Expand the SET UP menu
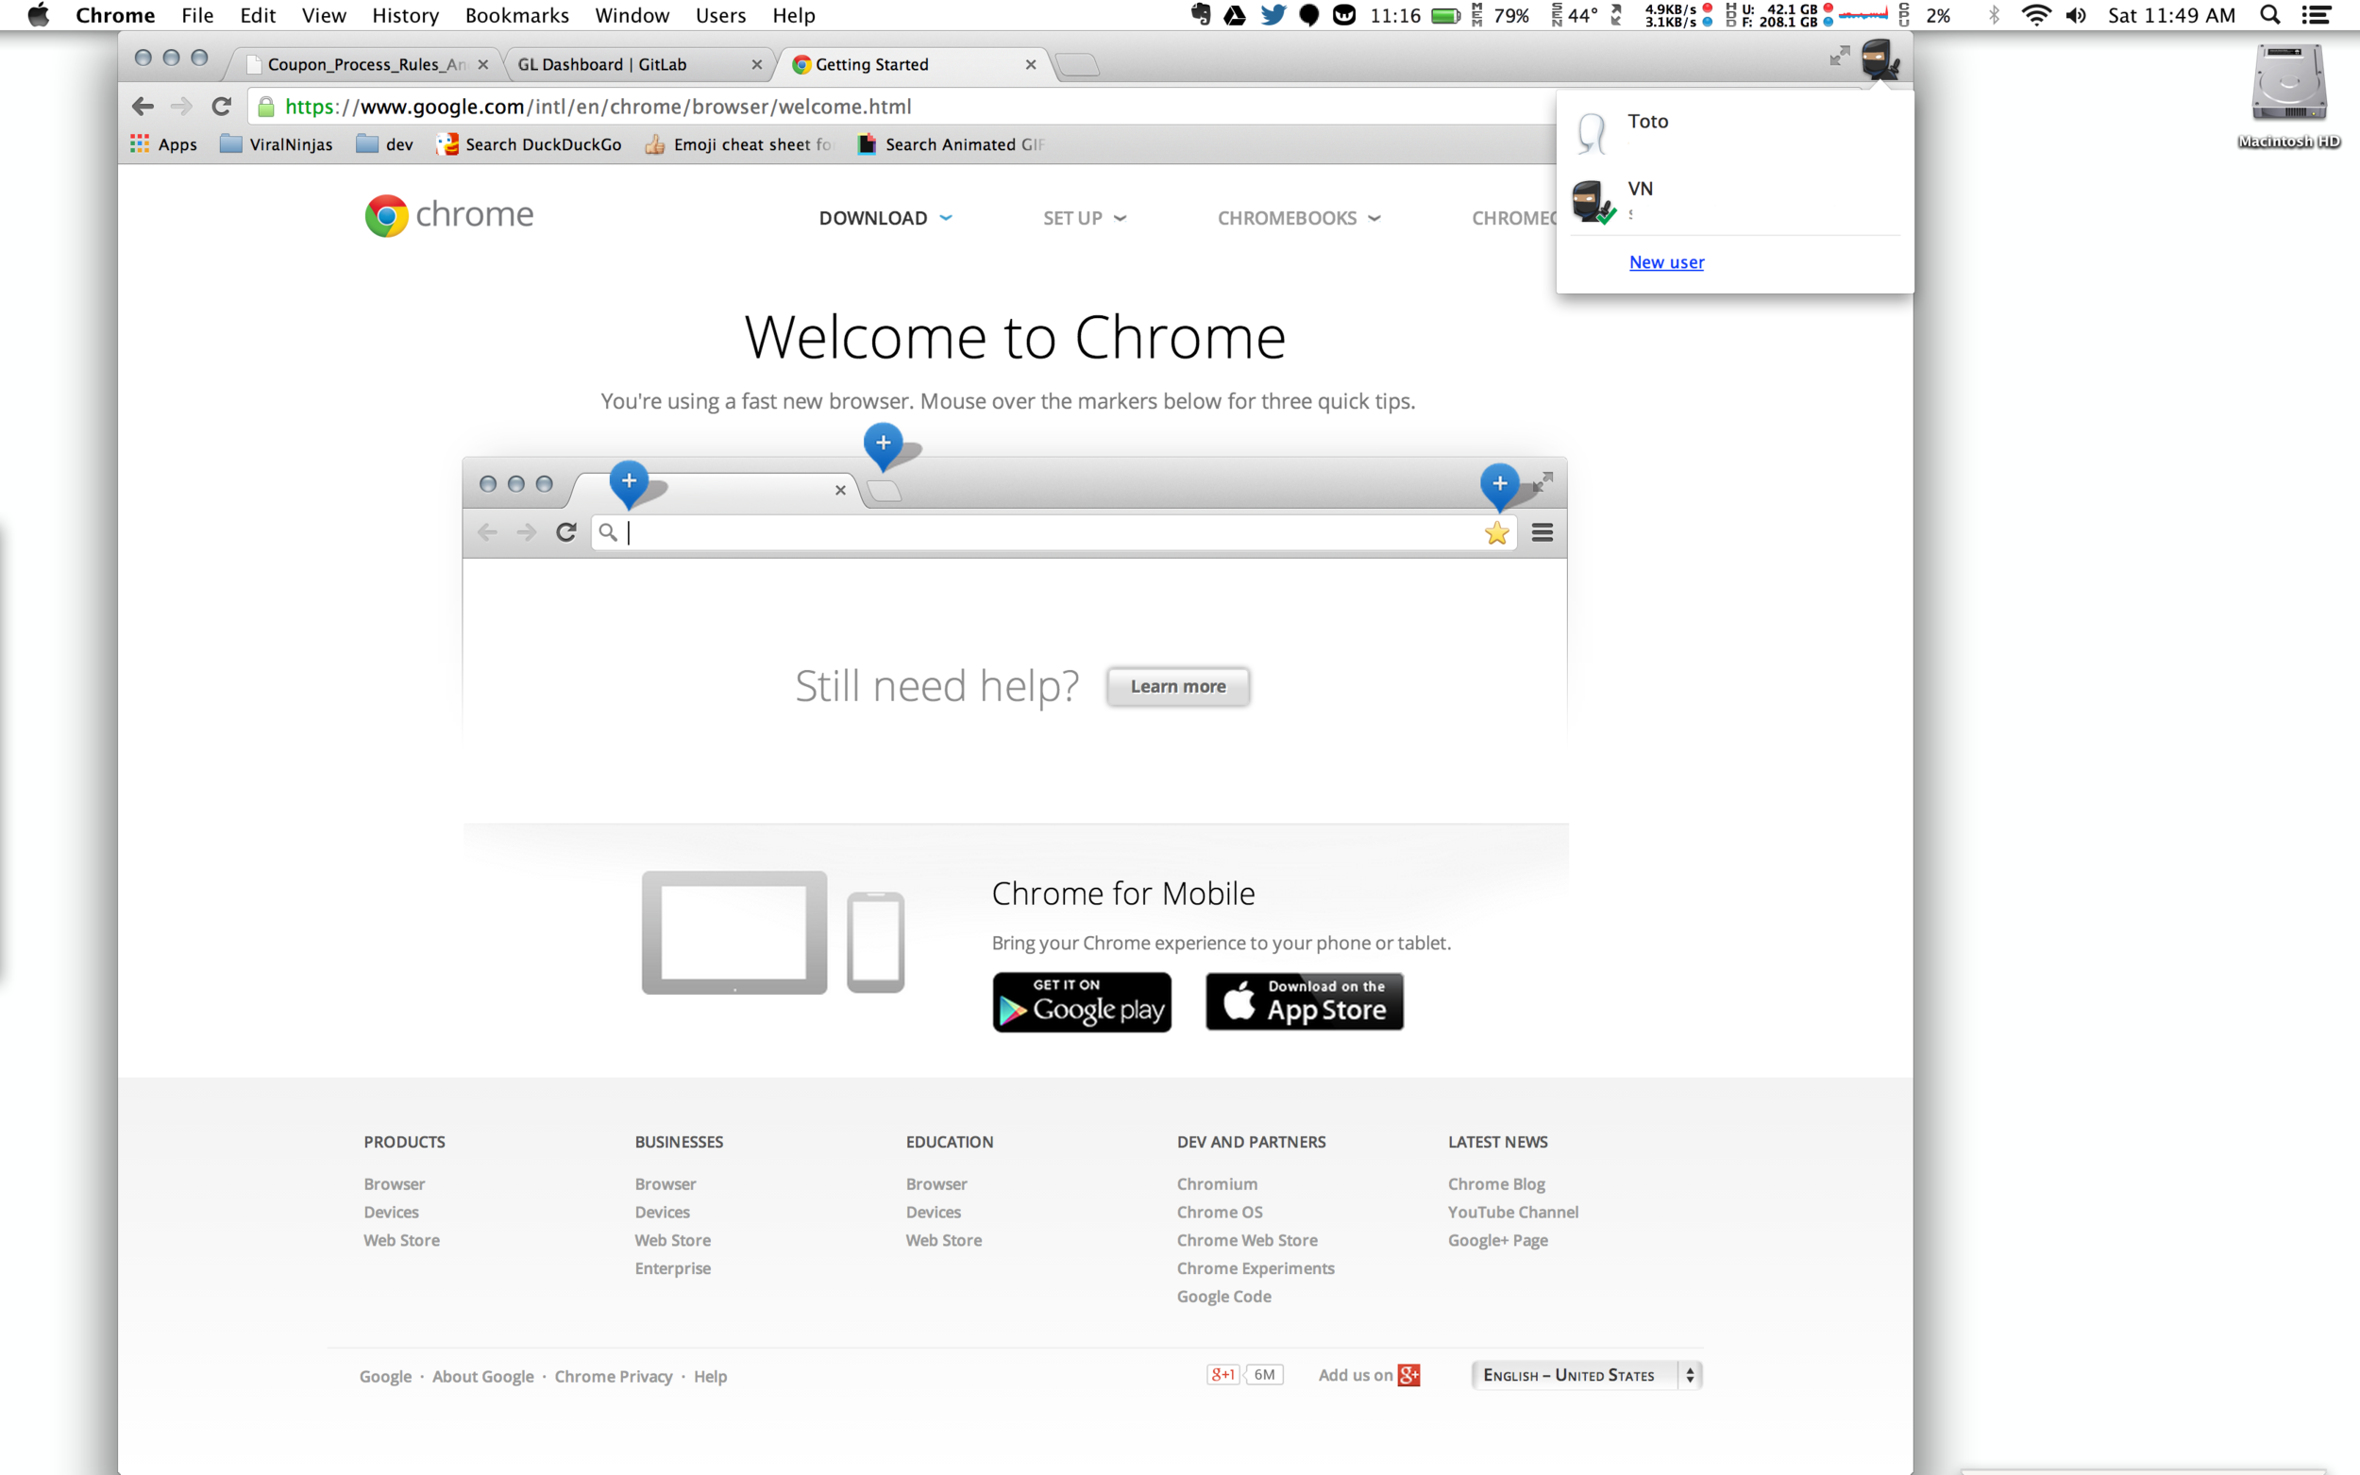 [1084, 219]
